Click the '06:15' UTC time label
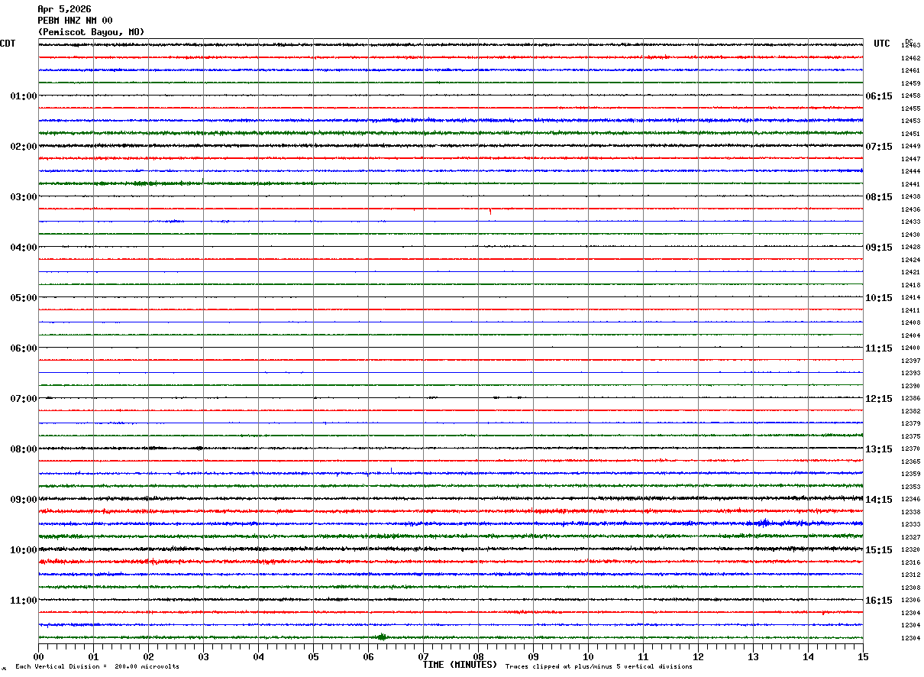The height and width of the screenshot is (677, 924). (879, 96)
